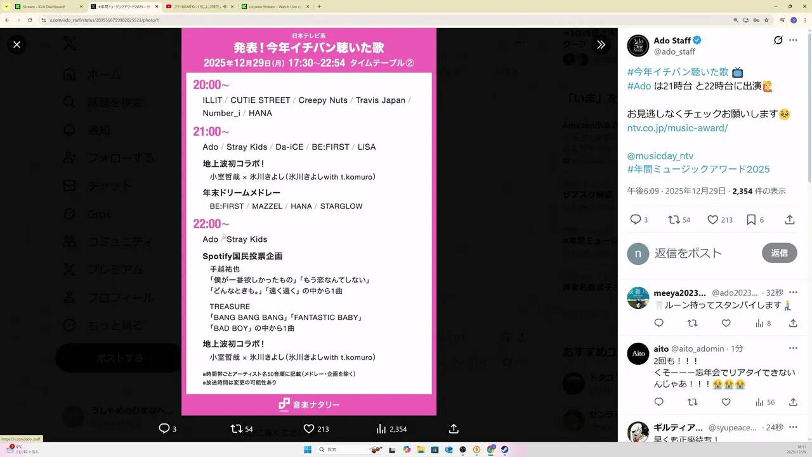Open more options on Ado Staff post
Image resolution: width=812 pixels, height=457 pixels.
pos(793,40)
